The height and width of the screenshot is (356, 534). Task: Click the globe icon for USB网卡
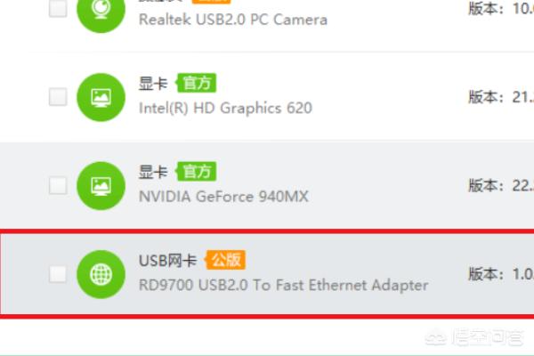101,274
